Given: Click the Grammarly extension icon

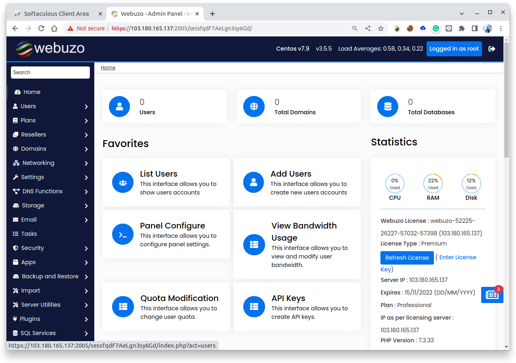Looking at the screenshot, I should 436,28.
